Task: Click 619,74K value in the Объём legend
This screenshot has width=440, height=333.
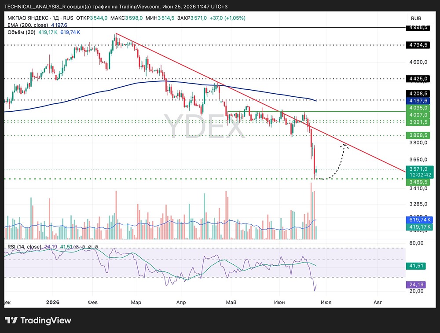Action: [x=70, y=32]
